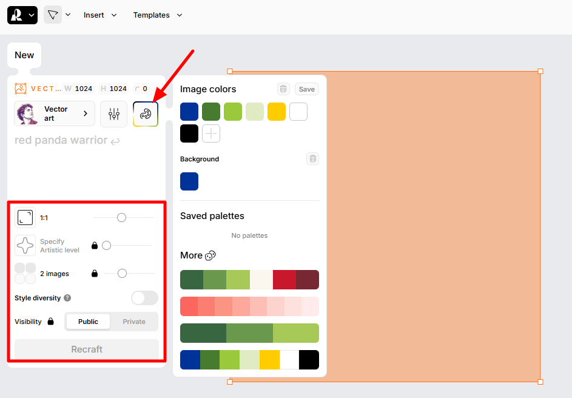This screenshot has height=398, width=572.
Task: Open the Recraft logo menu
Action: pos(22,15)
